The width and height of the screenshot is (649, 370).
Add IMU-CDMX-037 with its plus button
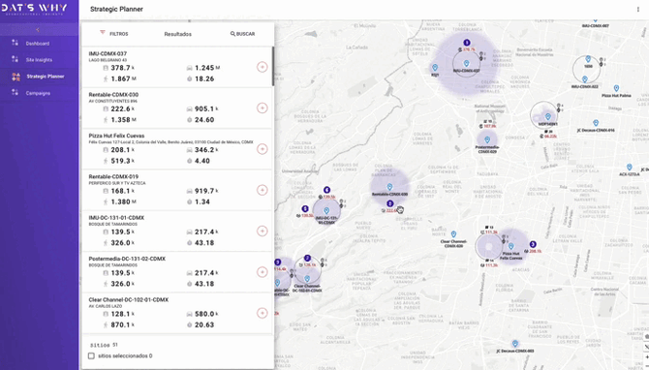pos(262,67)
